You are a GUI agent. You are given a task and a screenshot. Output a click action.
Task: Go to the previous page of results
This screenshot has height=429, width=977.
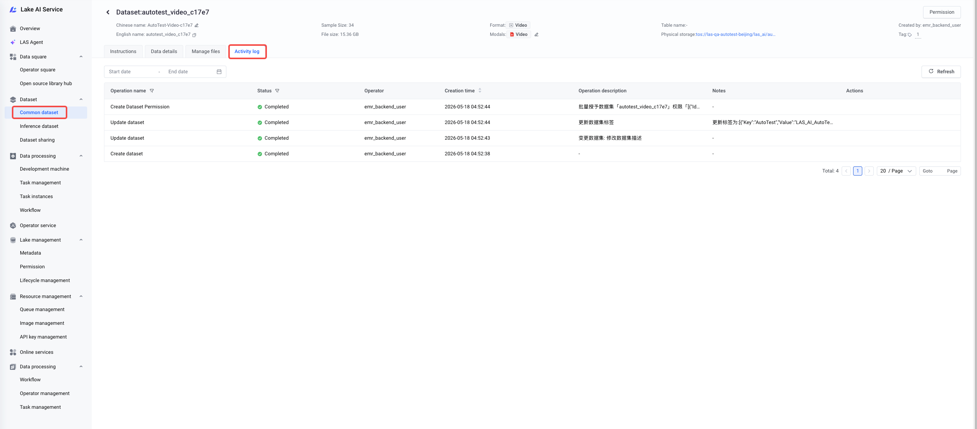pos(846,171)
